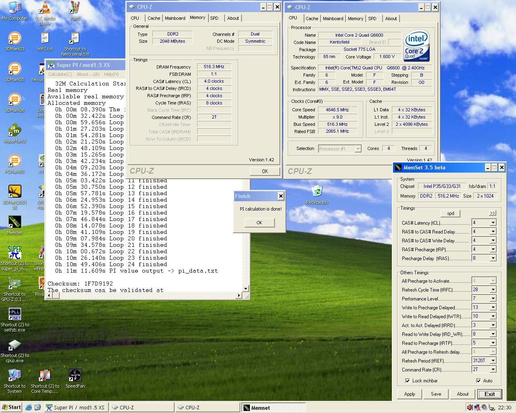Screen dimensions: 516x413
Task: Click the >> expand button in MemSet Timings
Action: tap(493, 213)
